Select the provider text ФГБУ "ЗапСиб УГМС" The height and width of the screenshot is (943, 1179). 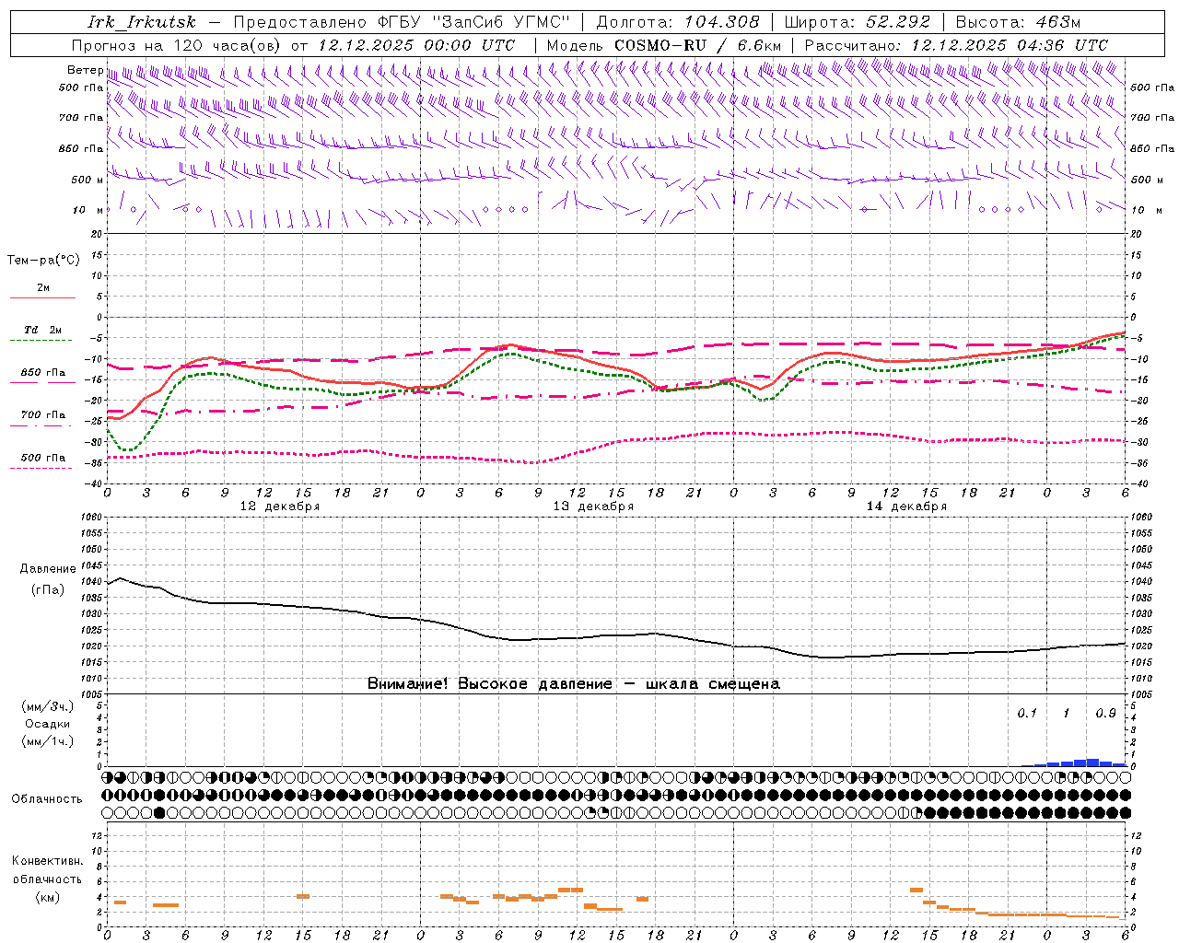click(x=474, y=22)
